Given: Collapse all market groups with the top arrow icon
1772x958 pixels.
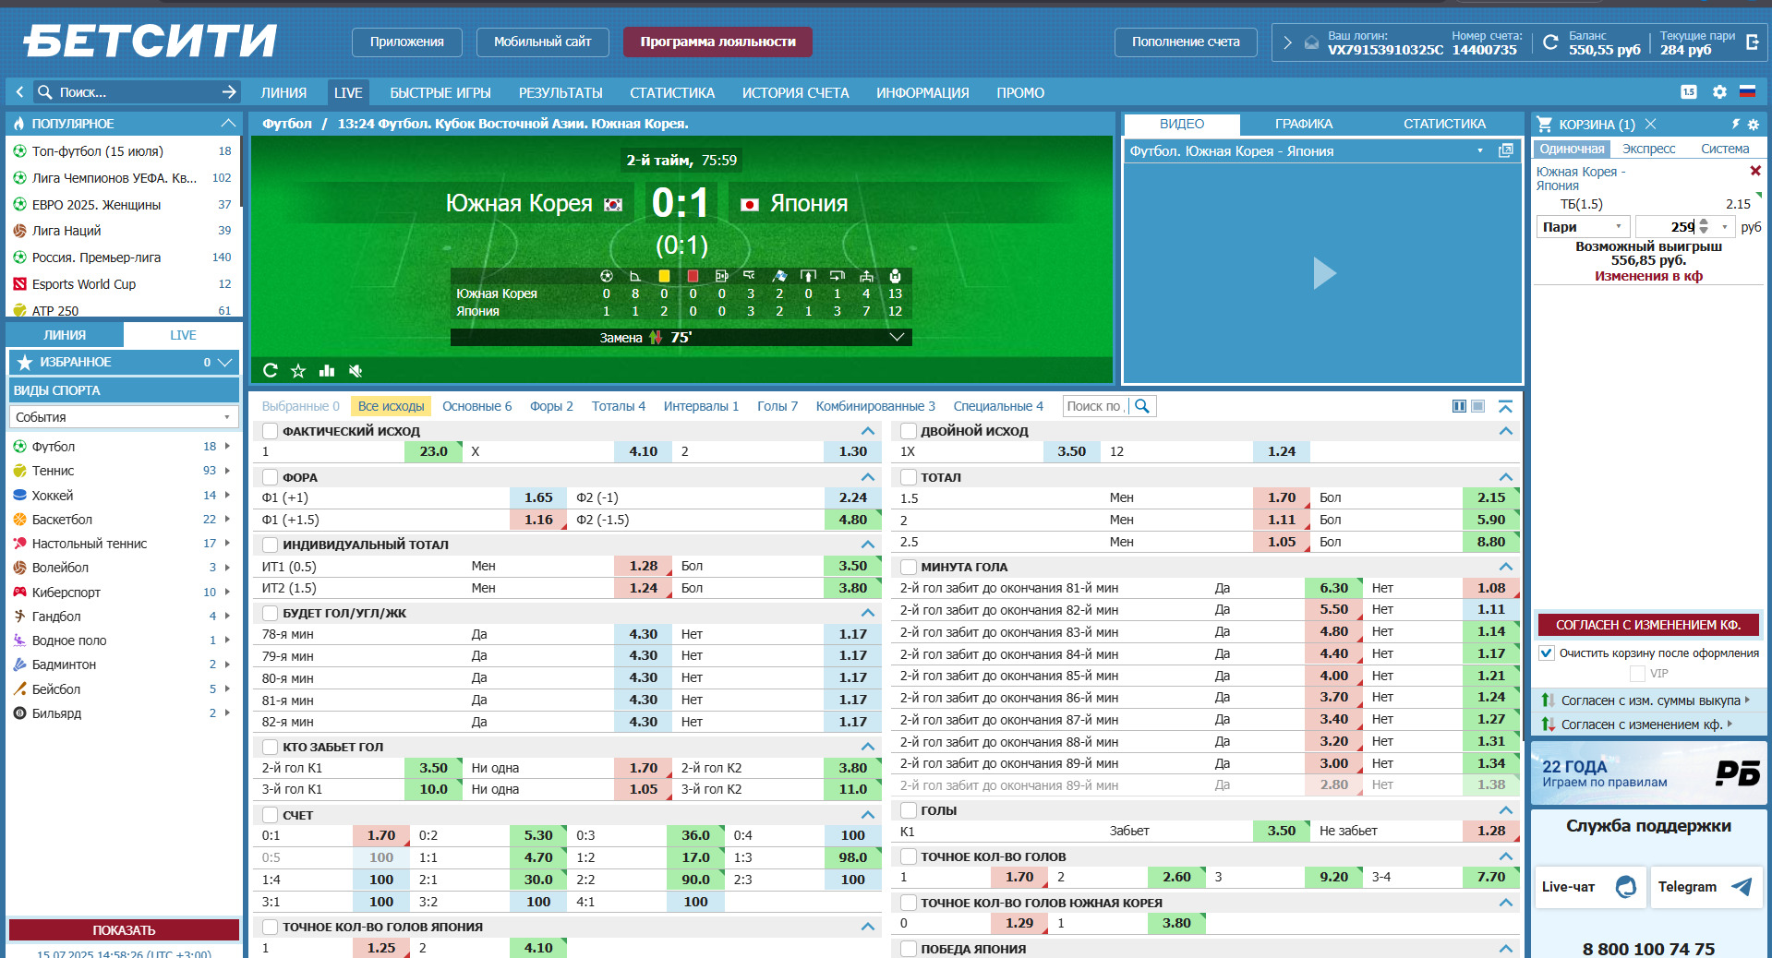Looking at the screenshot, I should click(x=1505, y=406).
